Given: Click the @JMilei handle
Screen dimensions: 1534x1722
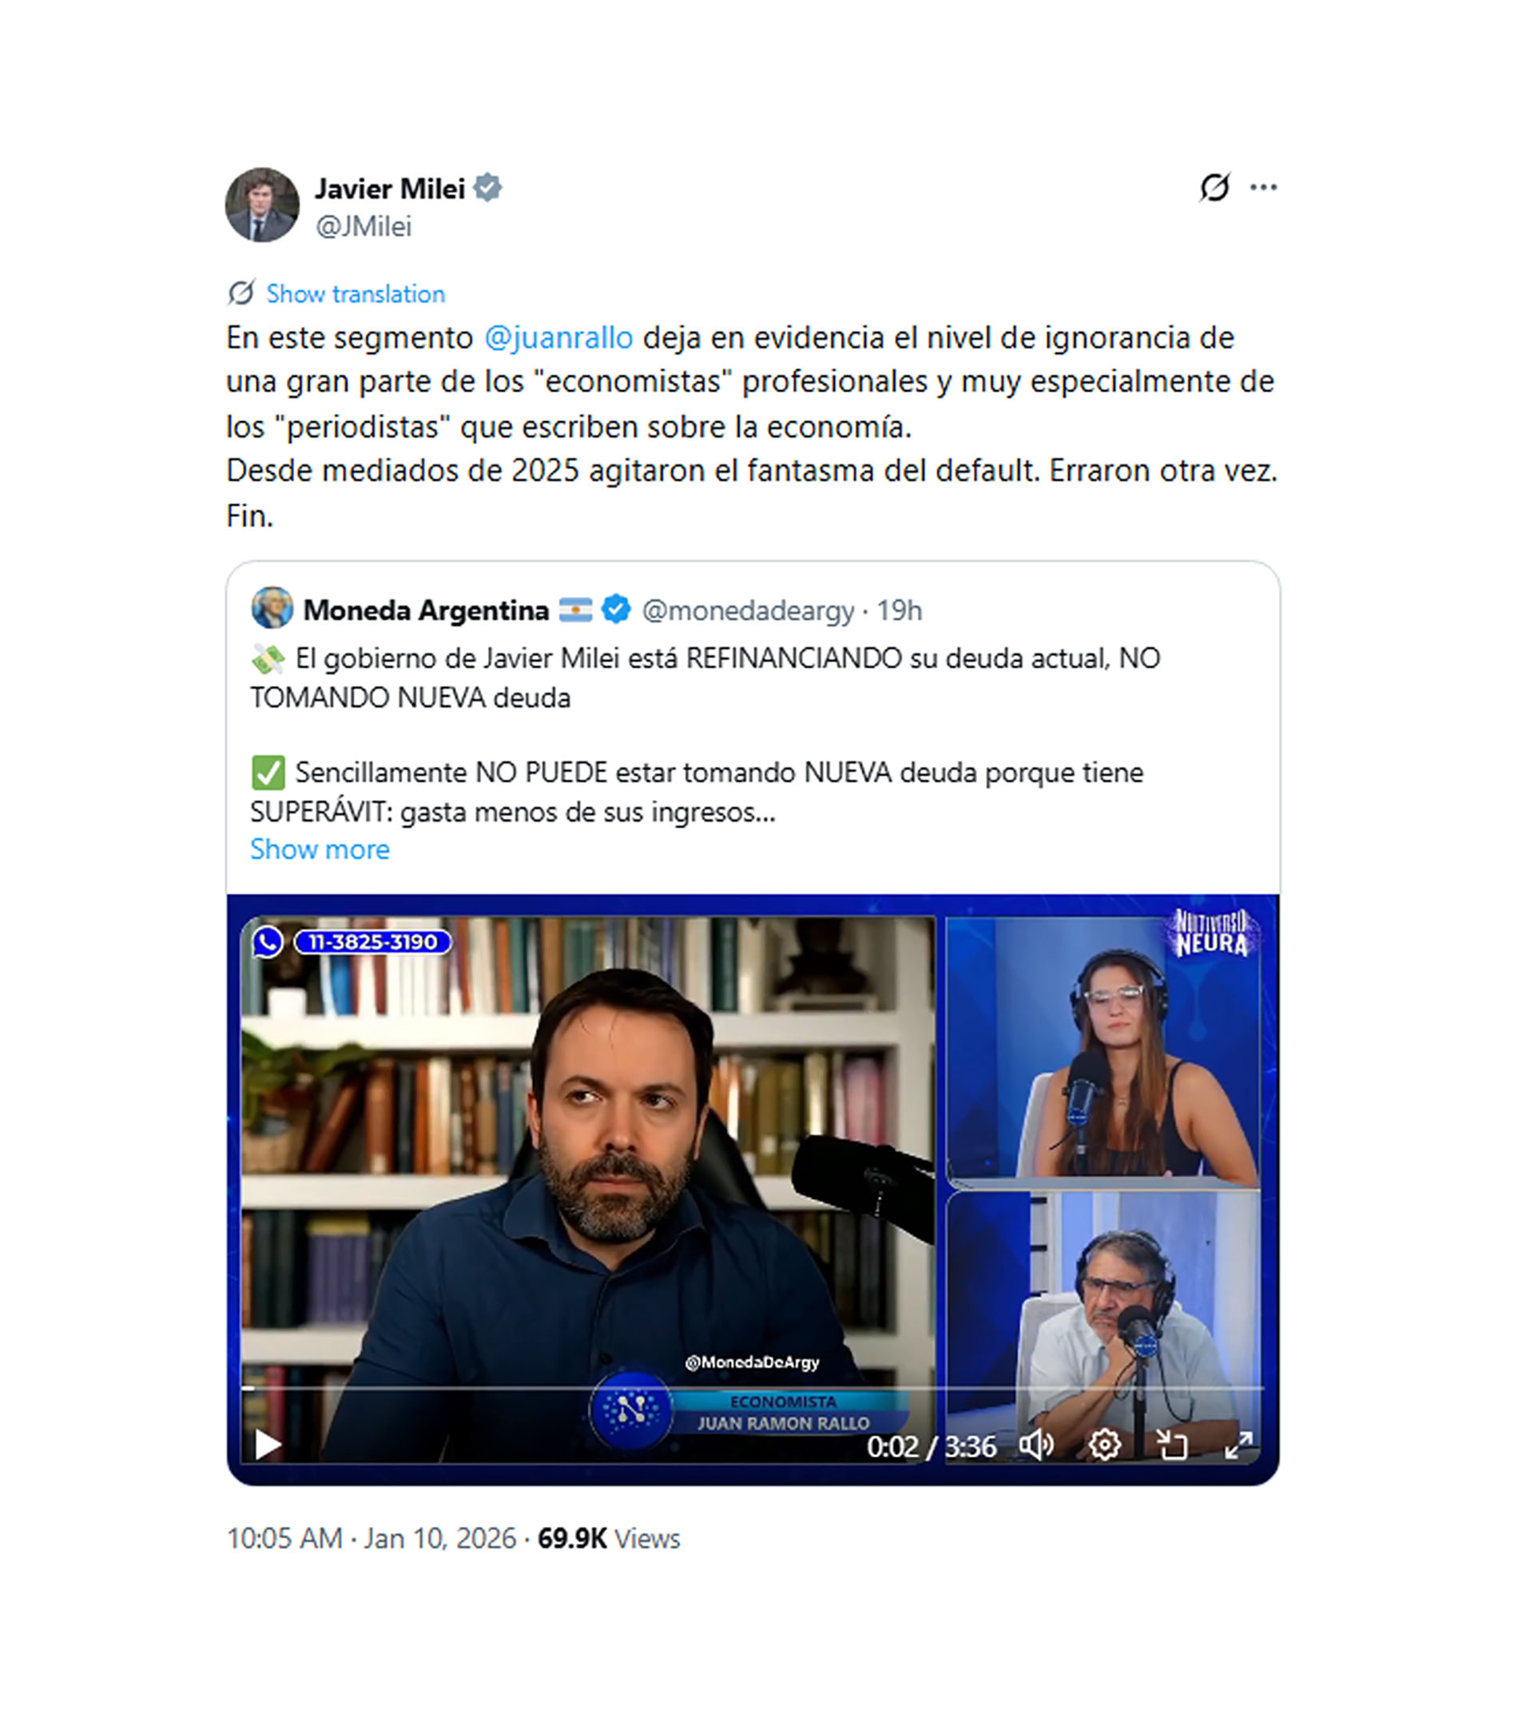Looking at the screenshot, I should (364, 226).
